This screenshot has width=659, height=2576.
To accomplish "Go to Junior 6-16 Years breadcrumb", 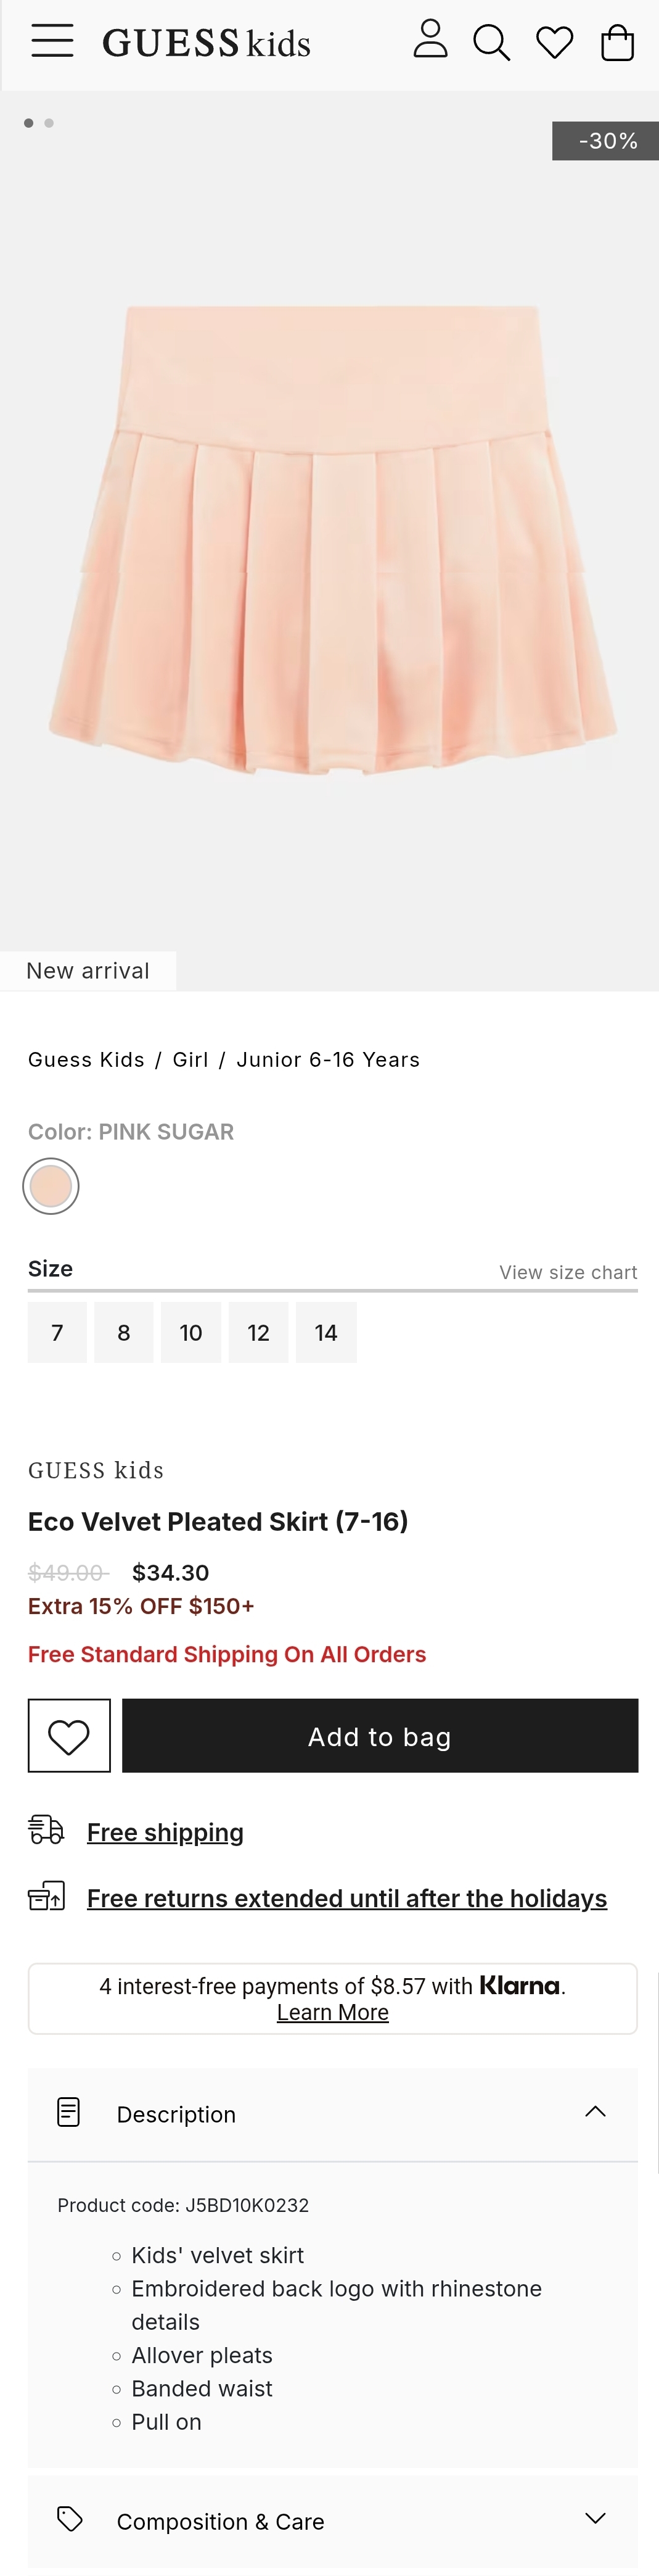I will tap(327, 1060).
